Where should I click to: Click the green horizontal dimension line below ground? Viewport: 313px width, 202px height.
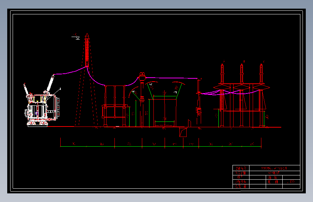pyautogui.click(x=161, y=147)
